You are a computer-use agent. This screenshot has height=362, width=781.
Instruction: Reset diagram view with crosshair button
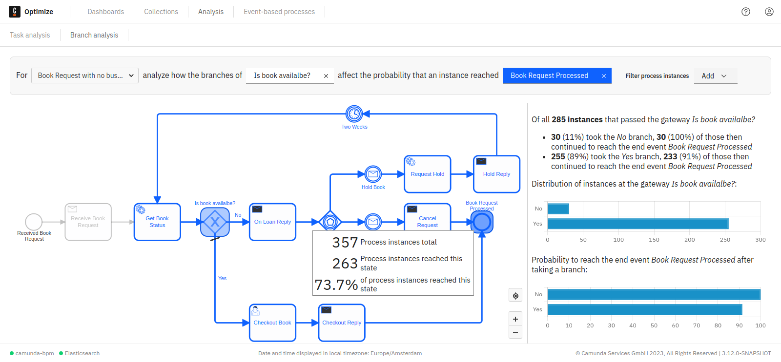pyautogui.click(x=515, y=296)
